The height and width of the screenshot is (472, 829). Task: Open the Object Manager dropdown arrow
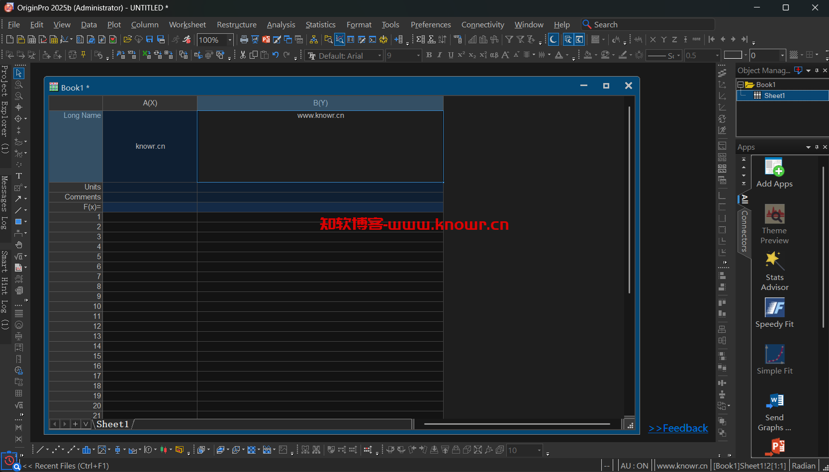pos(808,71)
